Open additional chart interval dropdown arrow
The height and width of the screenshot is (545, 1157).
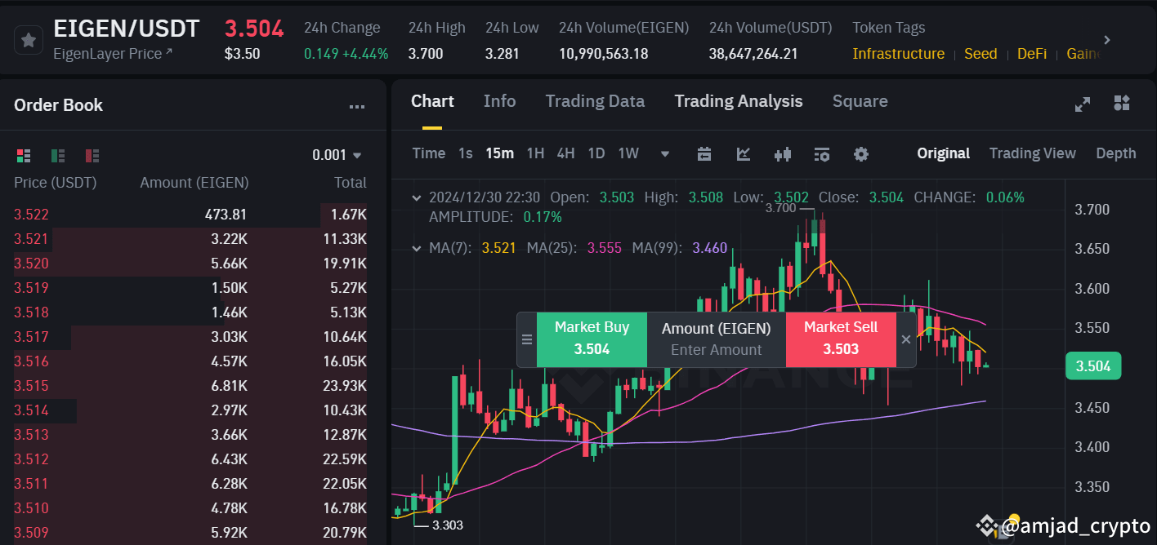(x=664, y=153)
